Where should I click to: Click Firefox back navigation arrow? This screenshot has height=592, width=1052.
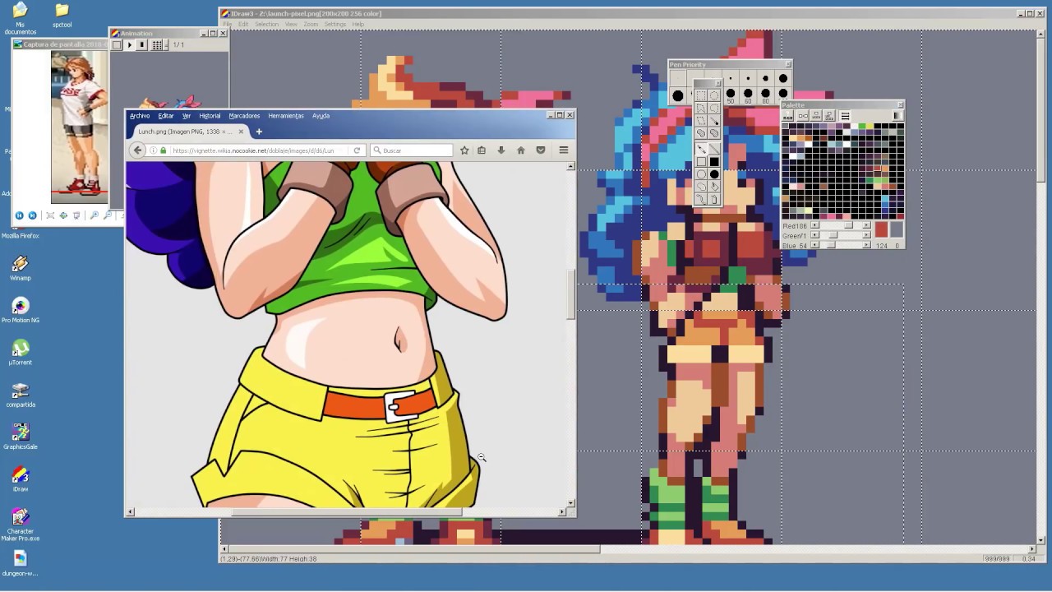click(x=137, y=150)
